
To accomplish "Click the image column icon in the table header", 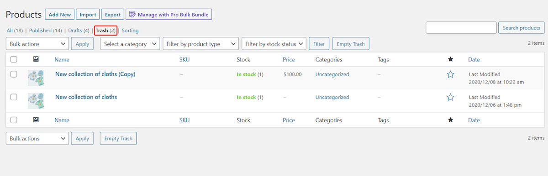I will (x=36, y=59).
